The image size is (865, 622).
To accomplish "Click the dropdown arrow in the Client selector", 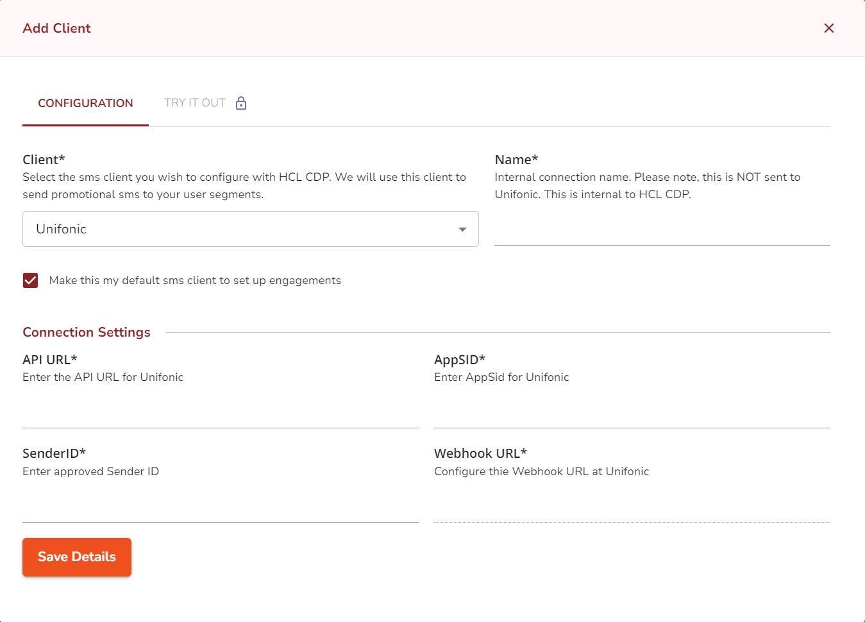I will [462, 230].
